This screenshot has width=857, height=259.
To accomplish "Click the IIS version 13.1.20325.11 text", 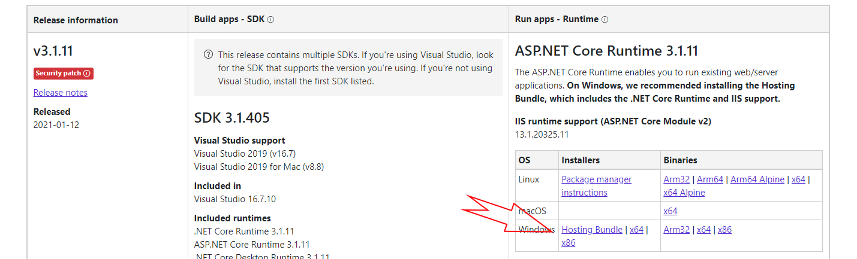I will [542, 135].
